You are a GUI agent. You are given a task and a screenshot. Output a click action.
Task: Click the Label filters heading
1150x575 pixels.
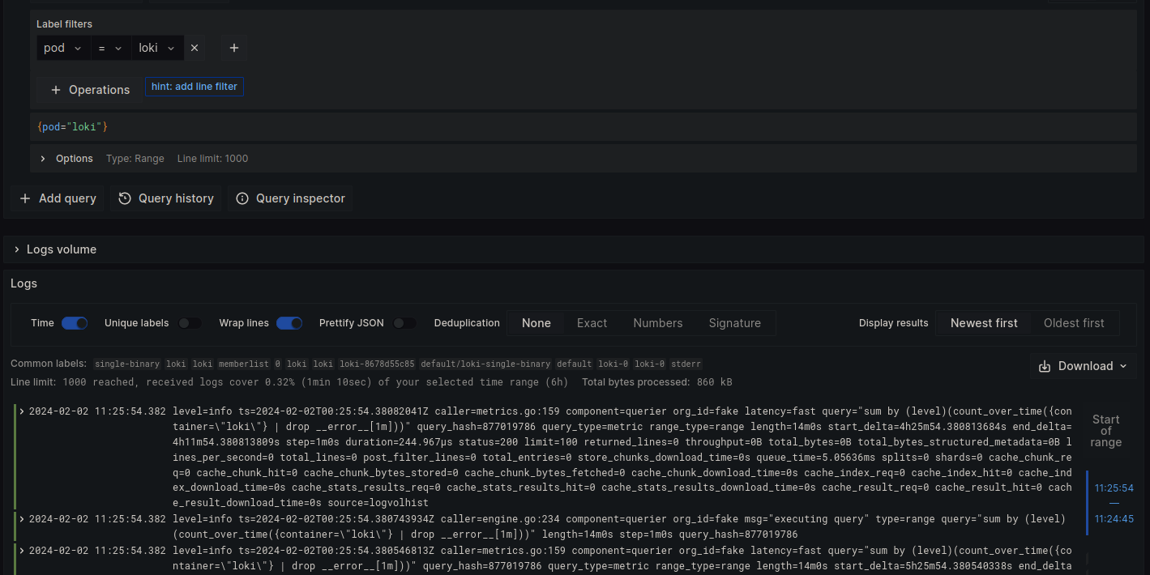(x=65, y=24)
